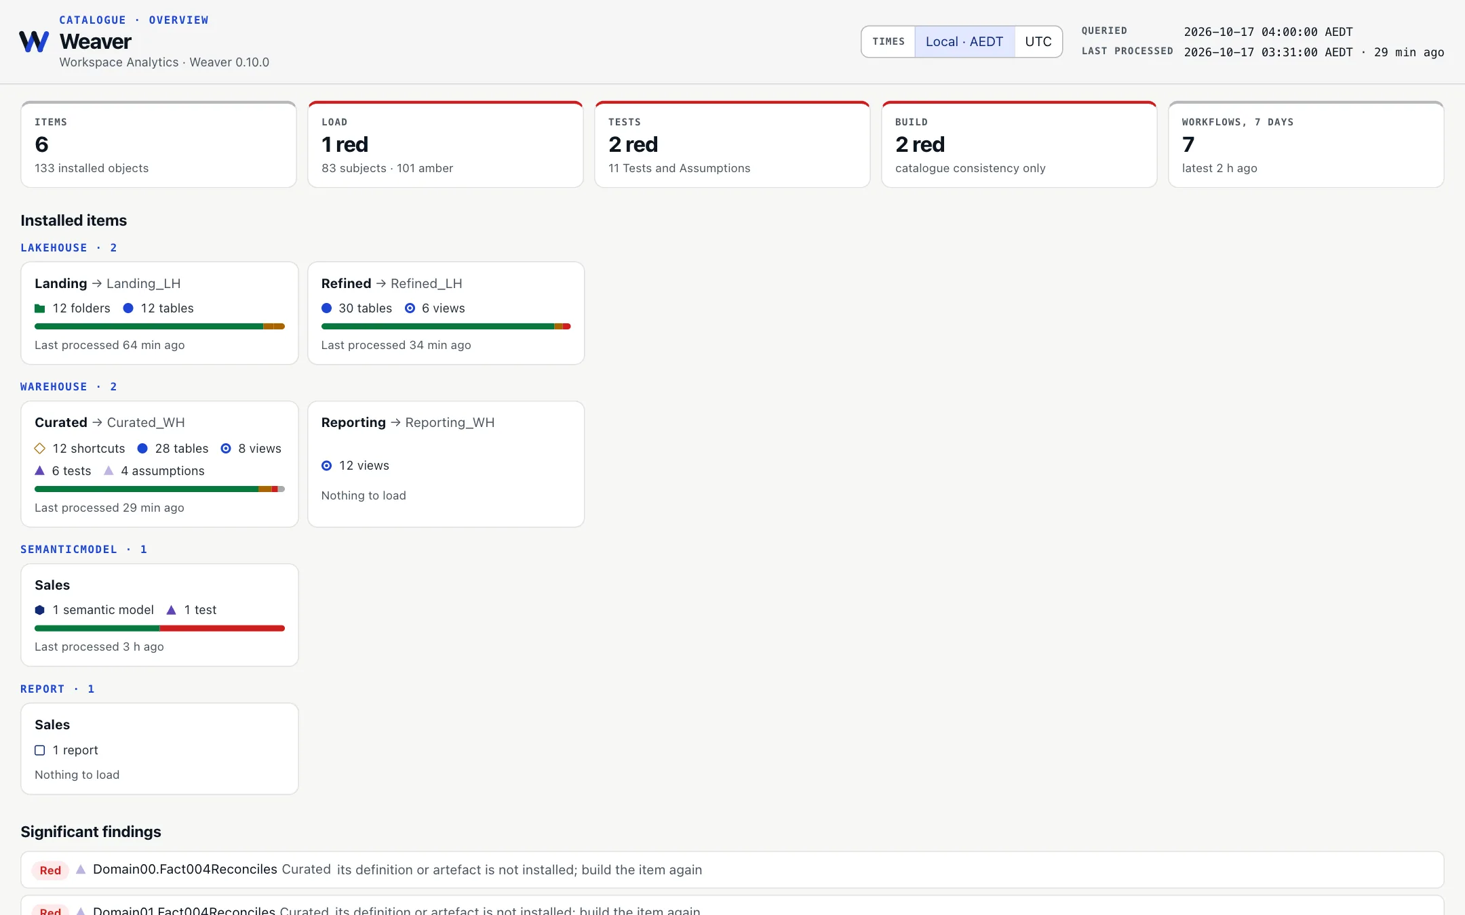Click the square report icon beside 1 report
Viewport: 1465px width, 915px height.
point(40,750)
